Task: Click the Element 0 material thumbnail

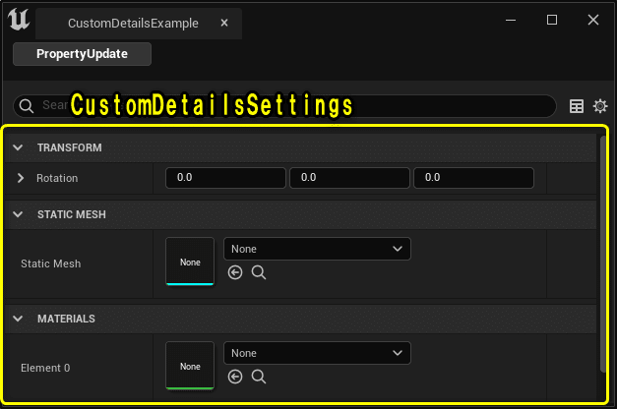Action: pos(190,366)
